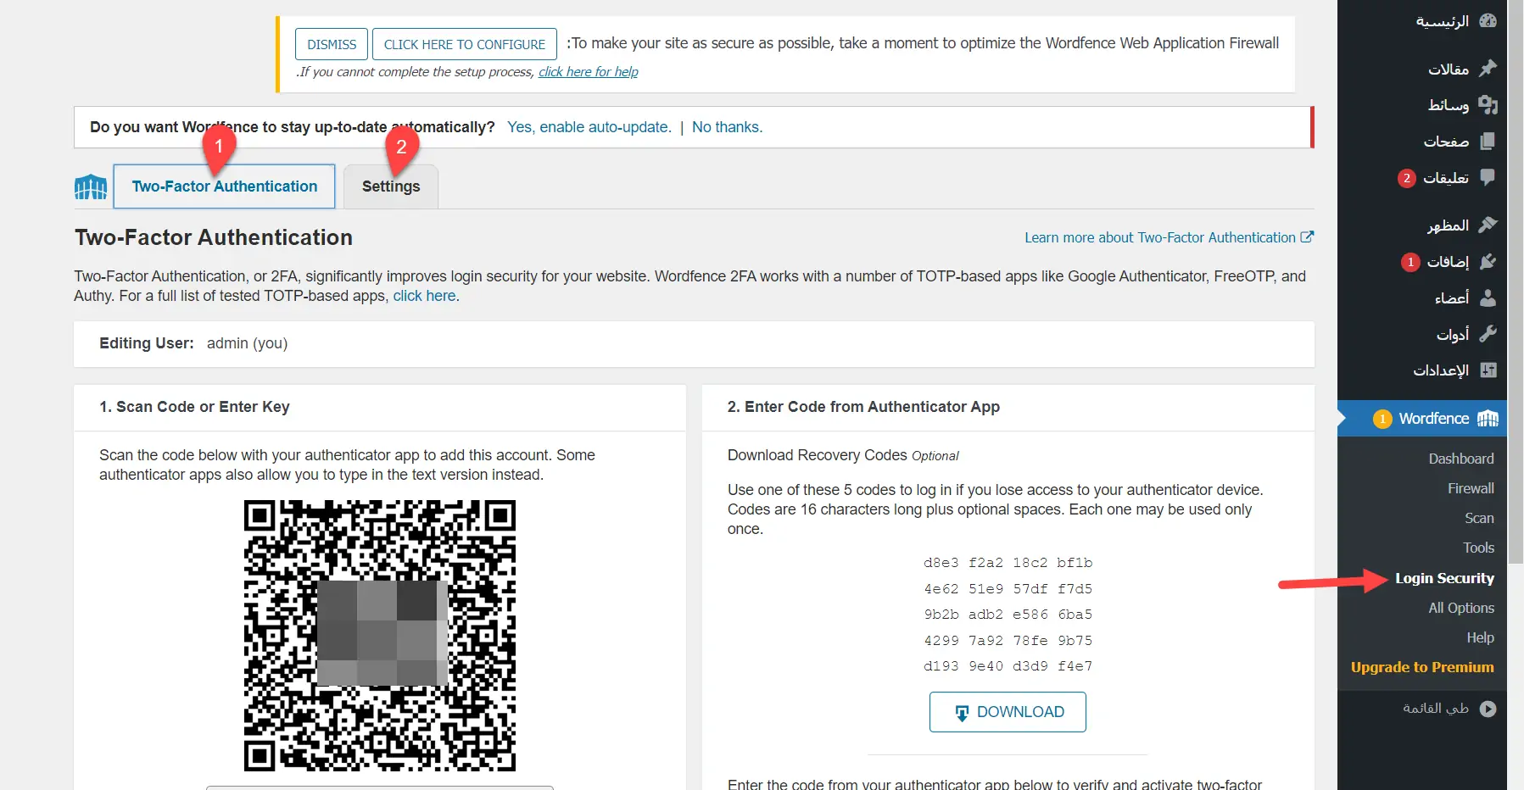Viewport: 1524px width, 790px height.
Task: Collapse the admin menu using arrow icon
Action: (x=1488, y=709)
